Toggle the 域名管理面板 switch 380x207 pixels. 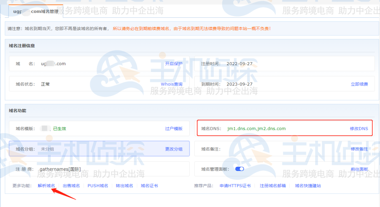239,169
